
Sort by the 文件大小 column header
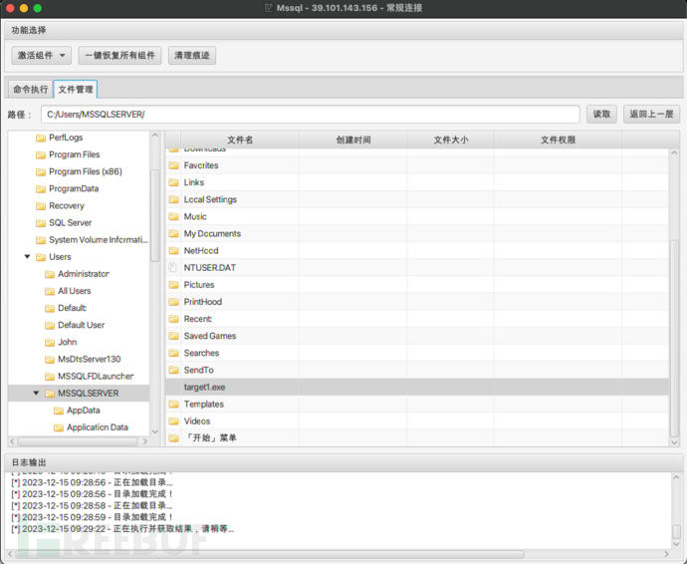tap(450, 140)
